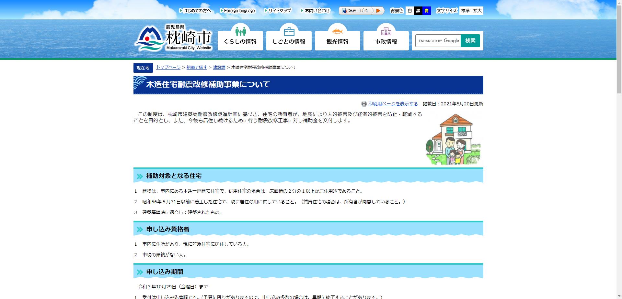Click the printer icon near 印刷用ページを表示する
622x299 pixels.
(x=364, y=104)
